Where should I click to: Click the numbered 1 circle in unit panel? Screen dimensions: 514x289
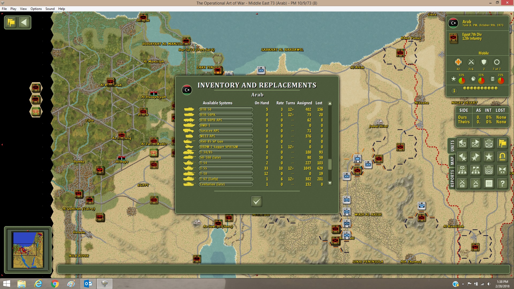[x=454, y=91]
